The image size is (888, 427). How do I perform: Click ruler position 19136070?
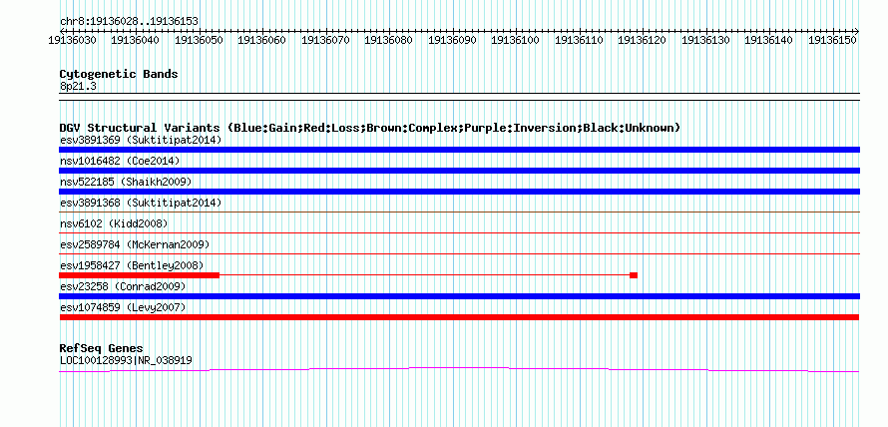(x=325, y=40)
